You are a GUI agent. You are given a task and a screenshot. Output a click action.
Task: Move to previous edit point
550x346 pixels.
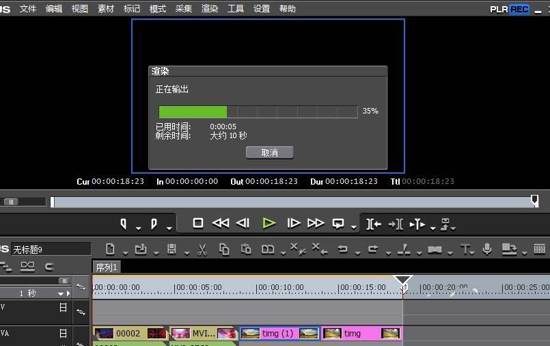pyautogui.click(x=374, y=224)
